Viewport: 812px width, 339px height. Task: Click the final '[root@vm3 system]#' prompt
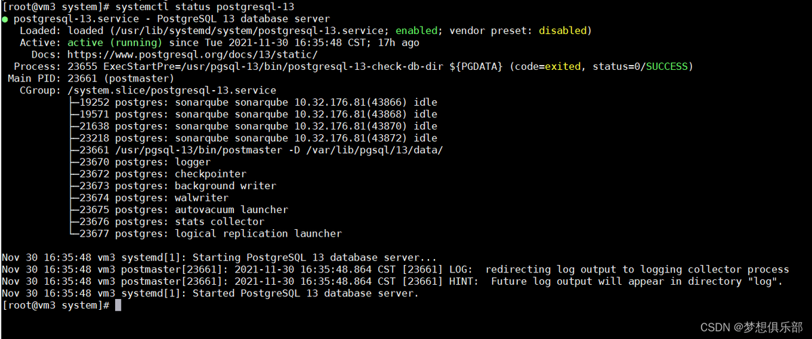(56, 306)
